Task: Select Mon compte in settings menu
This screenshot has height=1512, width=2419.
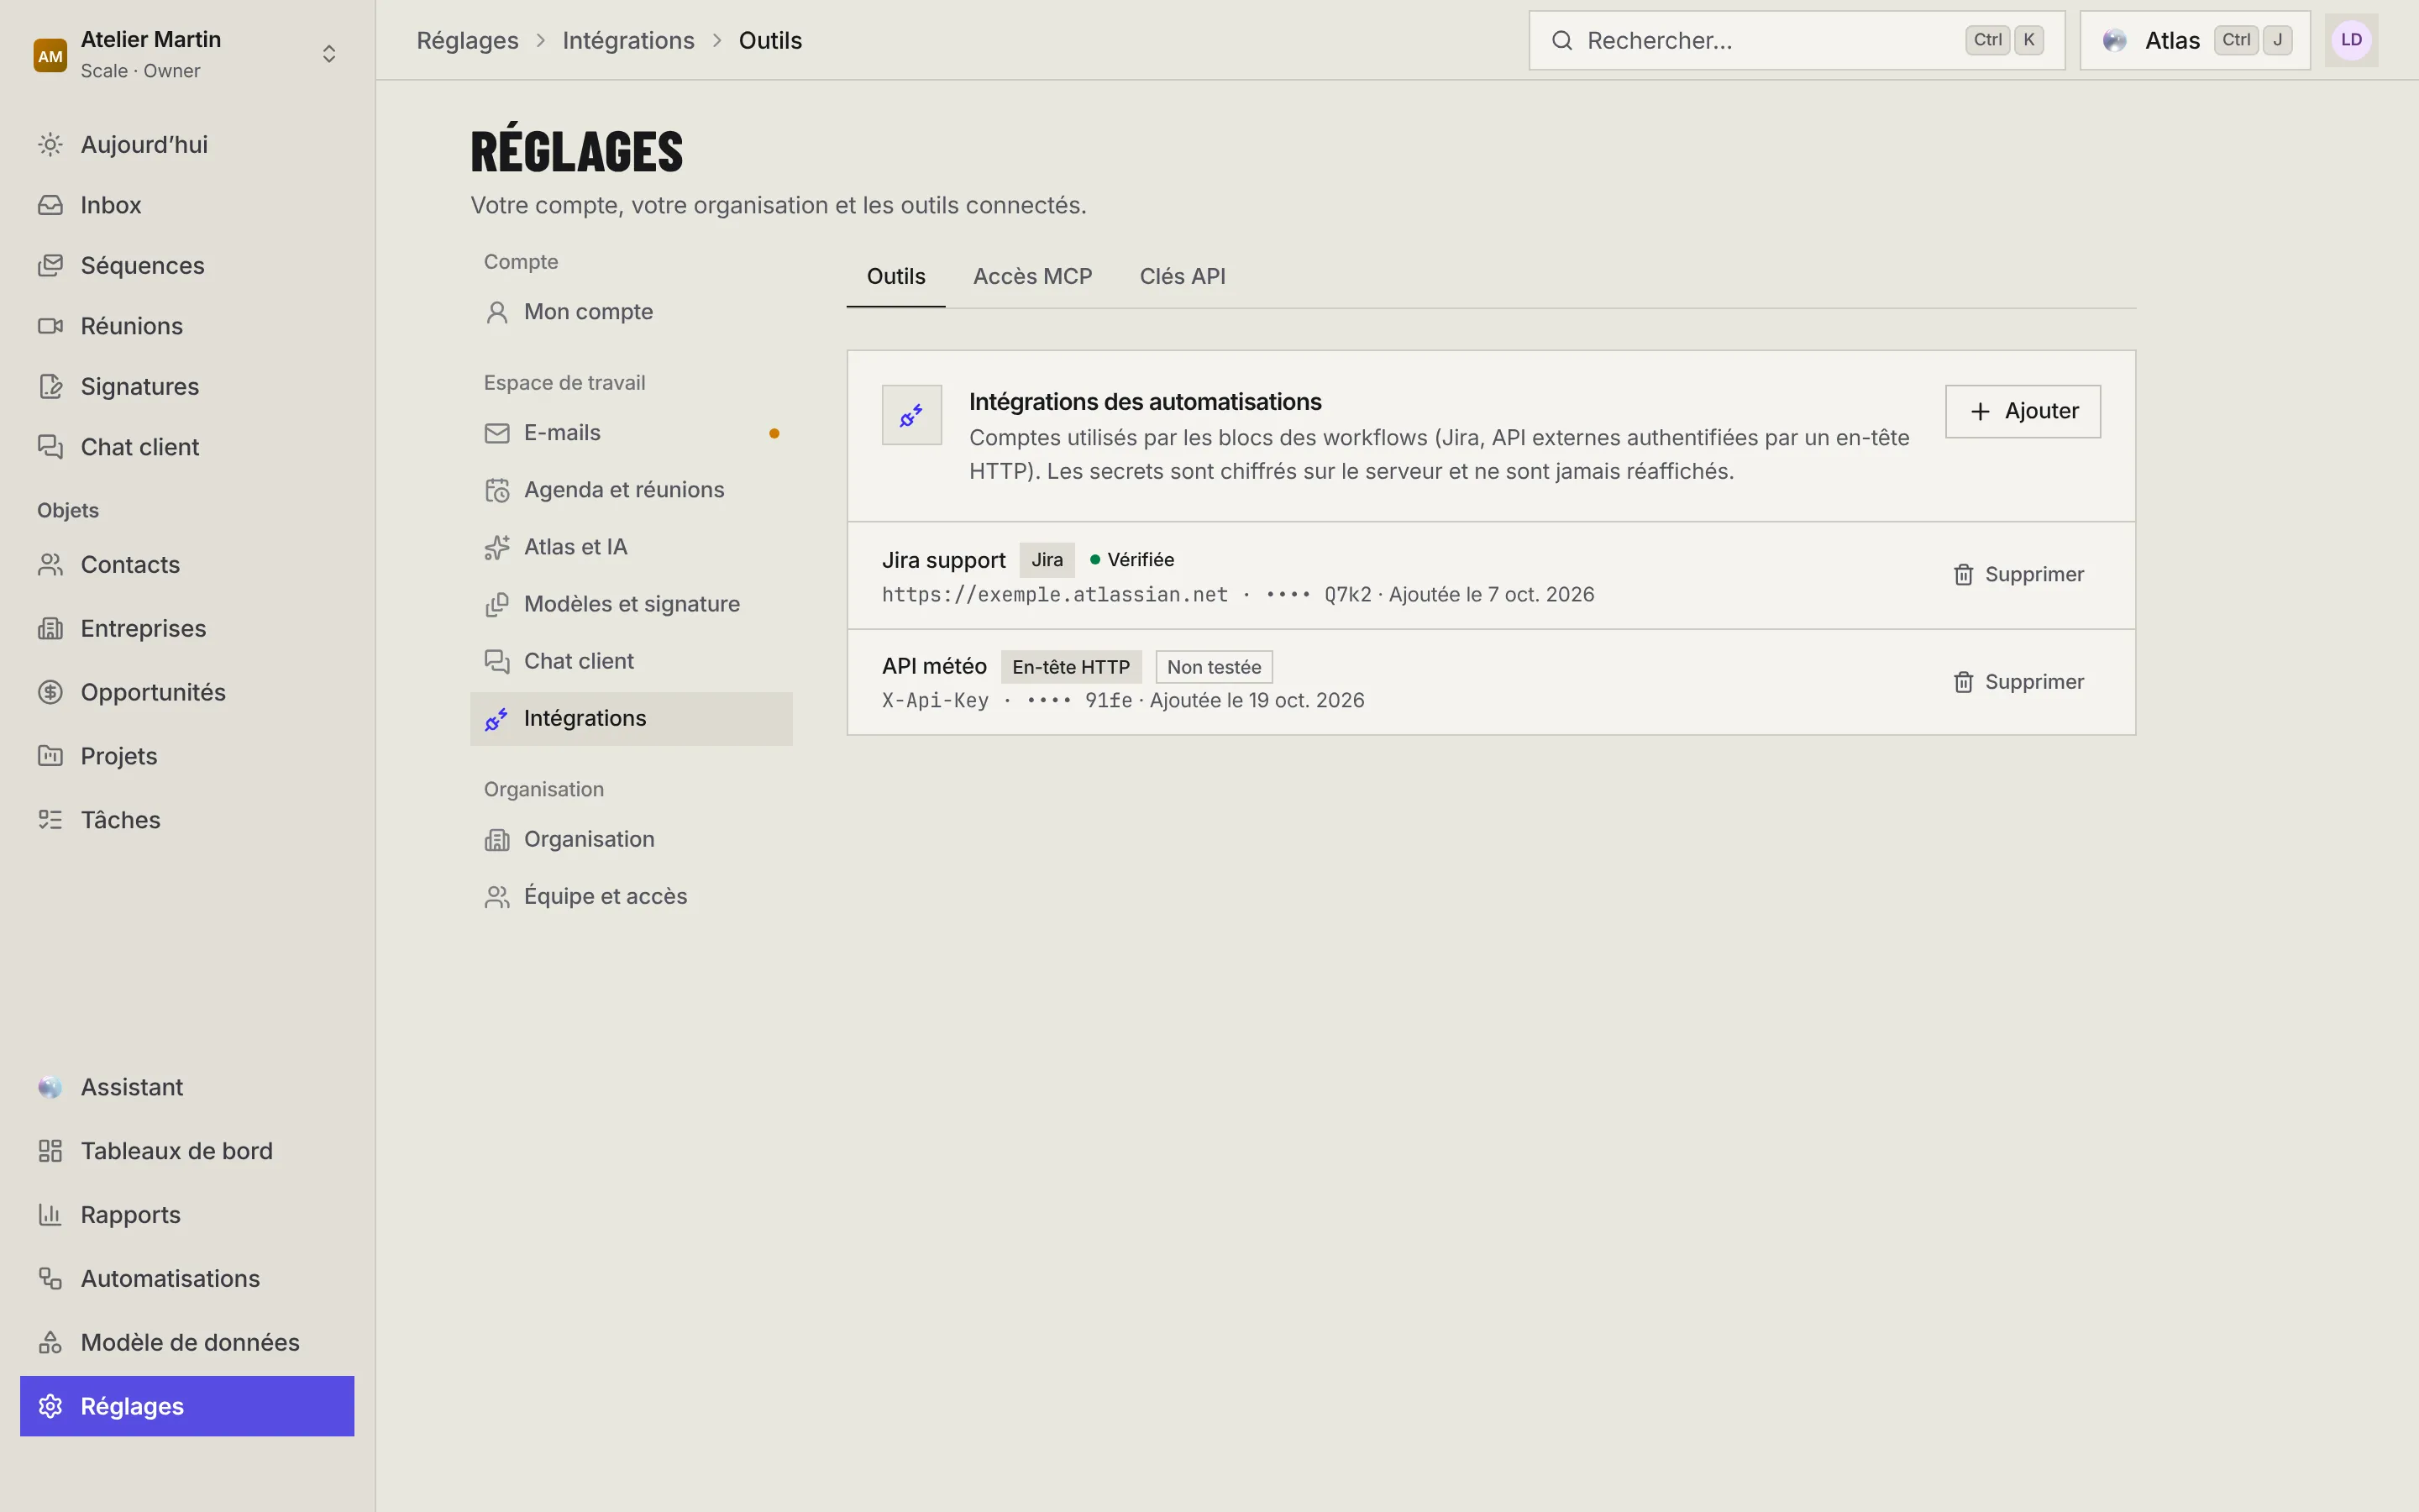Action: (631, 312)
